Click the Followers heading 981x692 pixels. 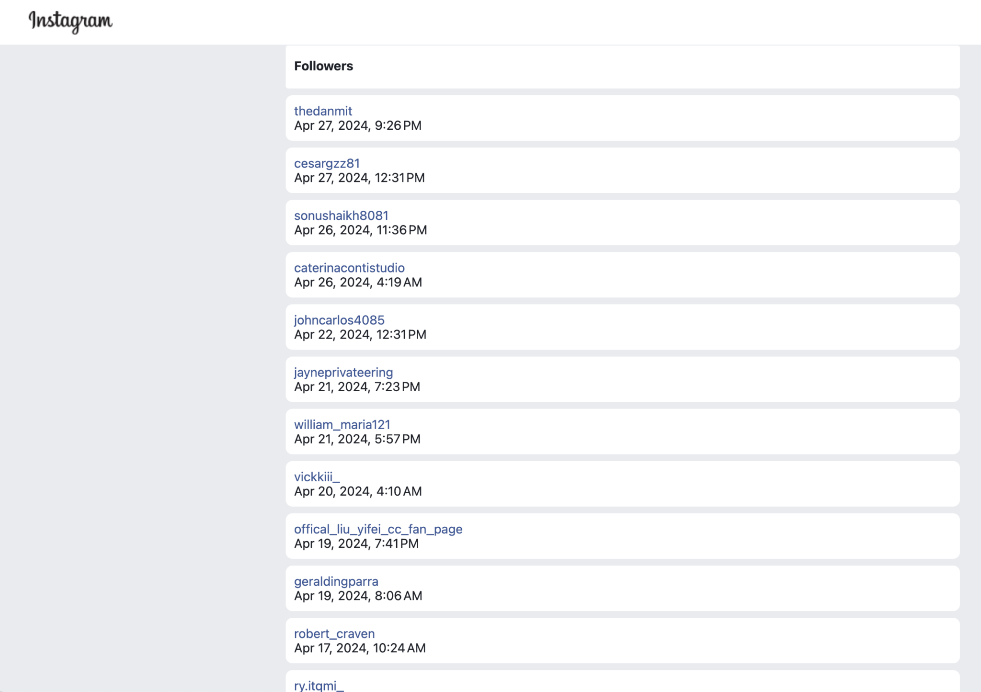click(324, 66)
